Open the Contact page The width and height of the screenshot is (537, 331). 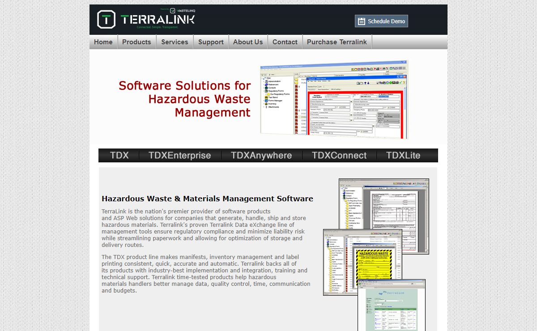[285, 42]
